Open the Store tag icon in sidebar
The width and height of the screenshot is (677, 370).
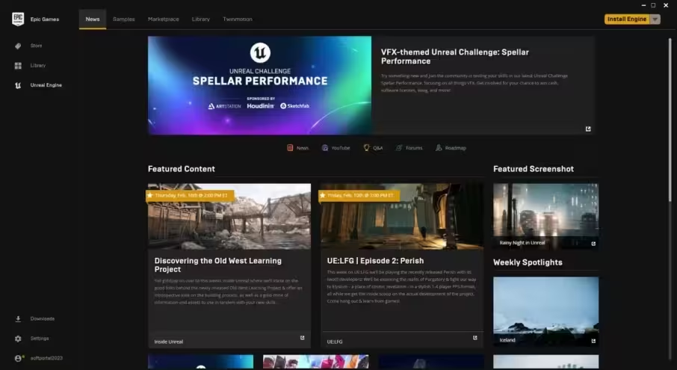coord(18,46)
